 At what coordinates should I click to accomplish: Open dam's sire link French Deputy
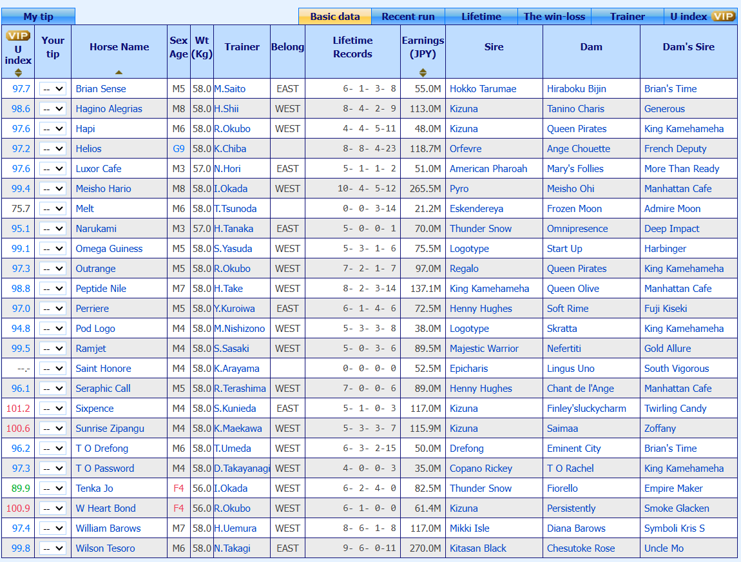pyautogui.click(x=675, y=149)
